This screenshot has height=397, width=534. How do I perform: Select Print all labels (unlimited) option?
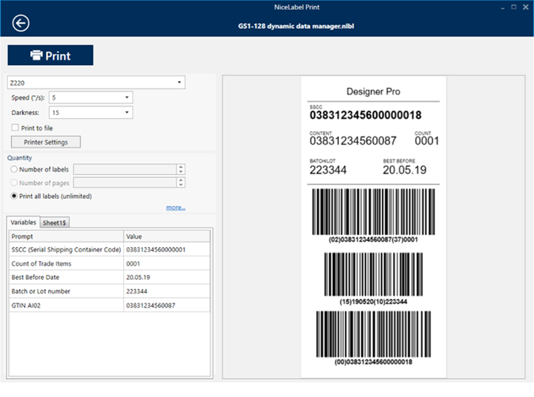pos(14,196)
